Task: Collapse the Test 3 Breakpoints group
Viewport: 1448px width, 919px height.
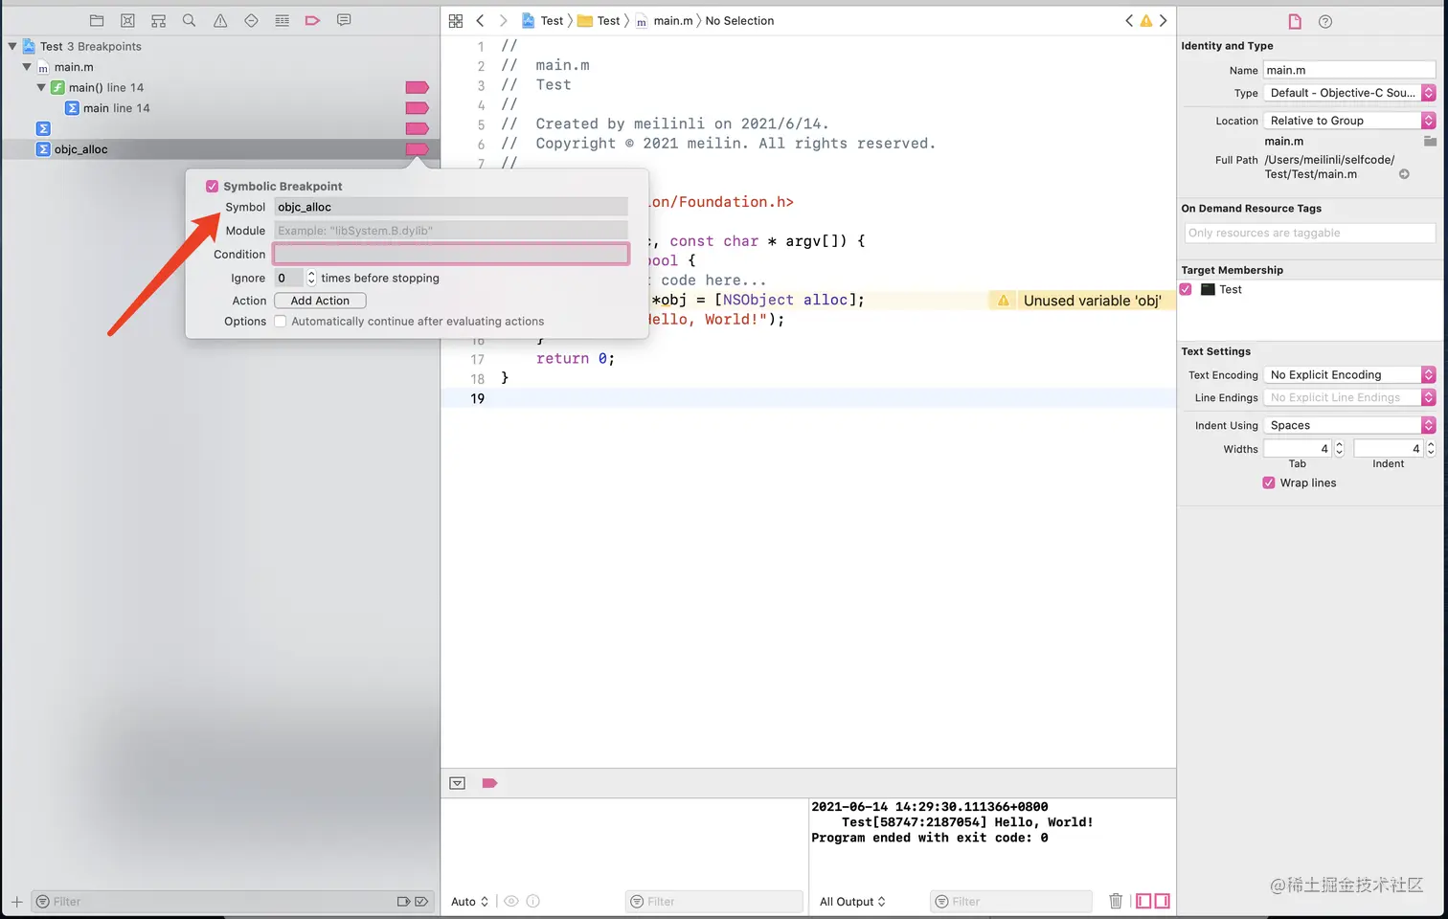Action: pyautogui.click(x=12, y=46)
